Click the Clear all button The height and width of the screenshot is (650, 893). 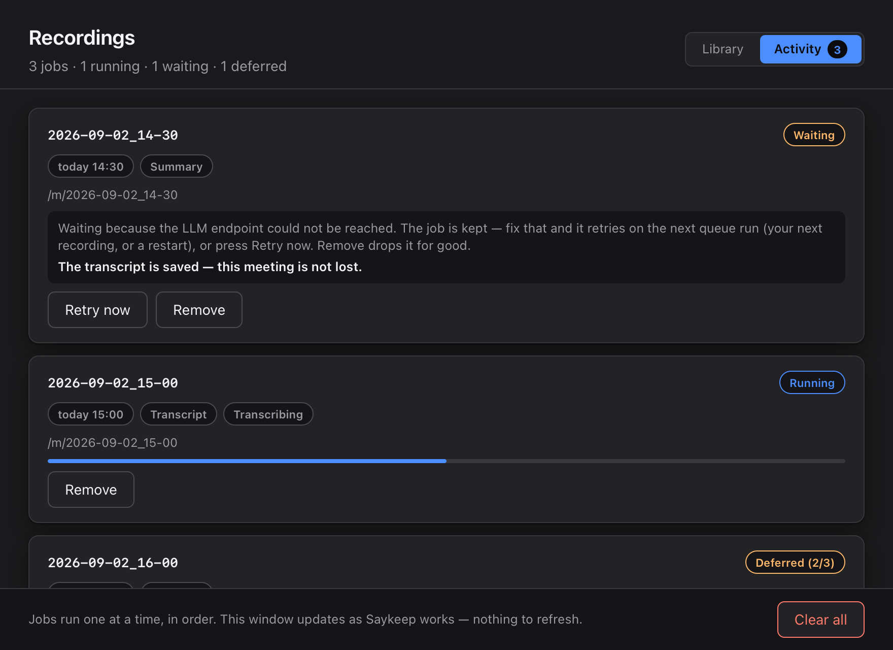pyautogui.click(x=820, y=620)
